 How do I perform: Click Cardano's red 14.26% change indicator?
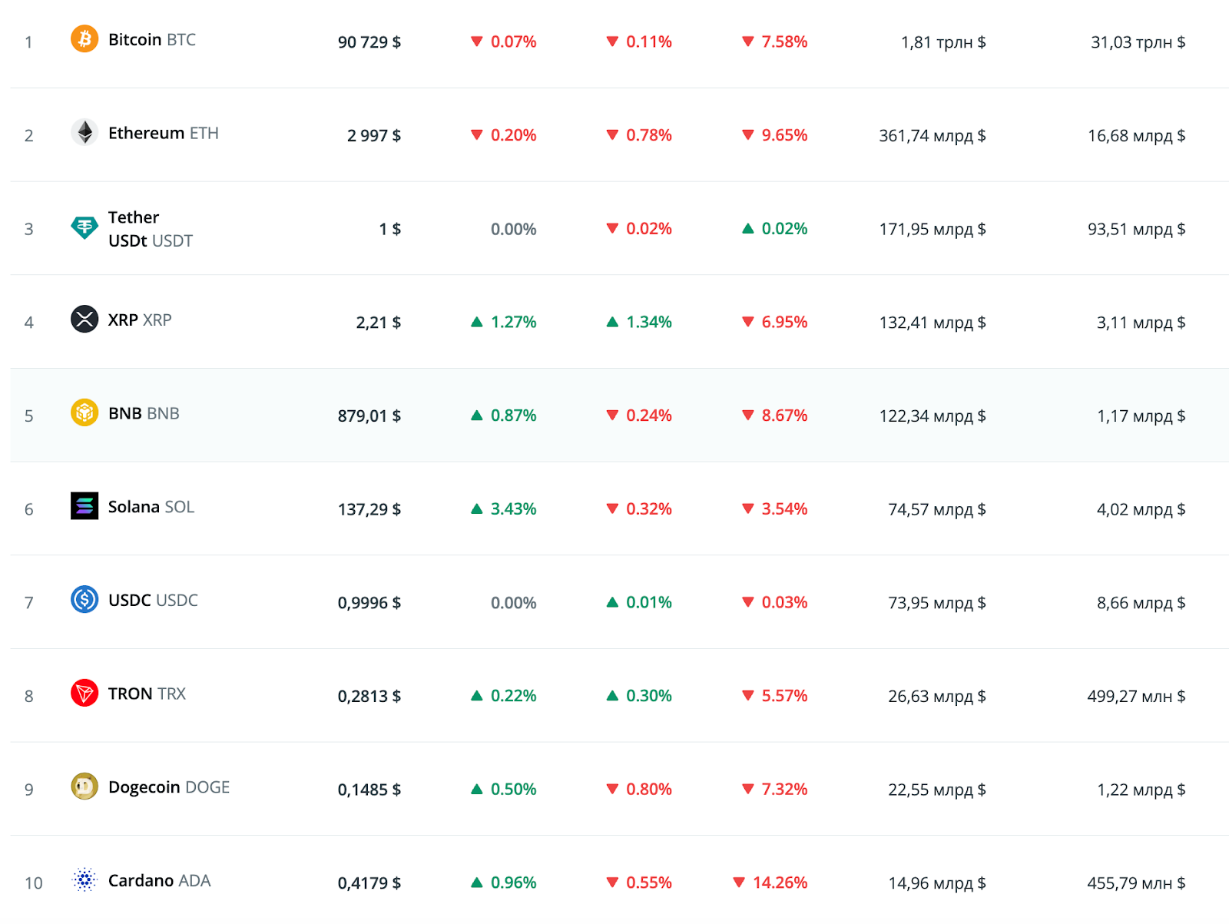(771, 883)
